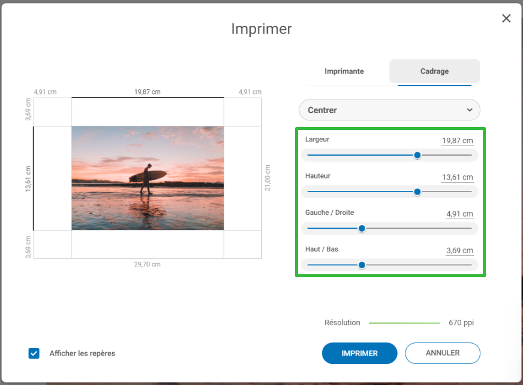
Task: Click the Résolution label
Action: [x=342, y=323]
